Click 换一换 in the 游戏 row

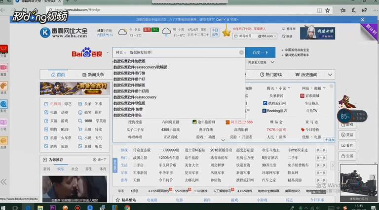321,150
